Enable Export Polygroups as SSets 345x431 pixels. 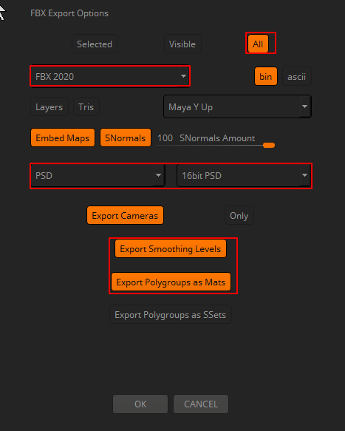click(171, 314)
